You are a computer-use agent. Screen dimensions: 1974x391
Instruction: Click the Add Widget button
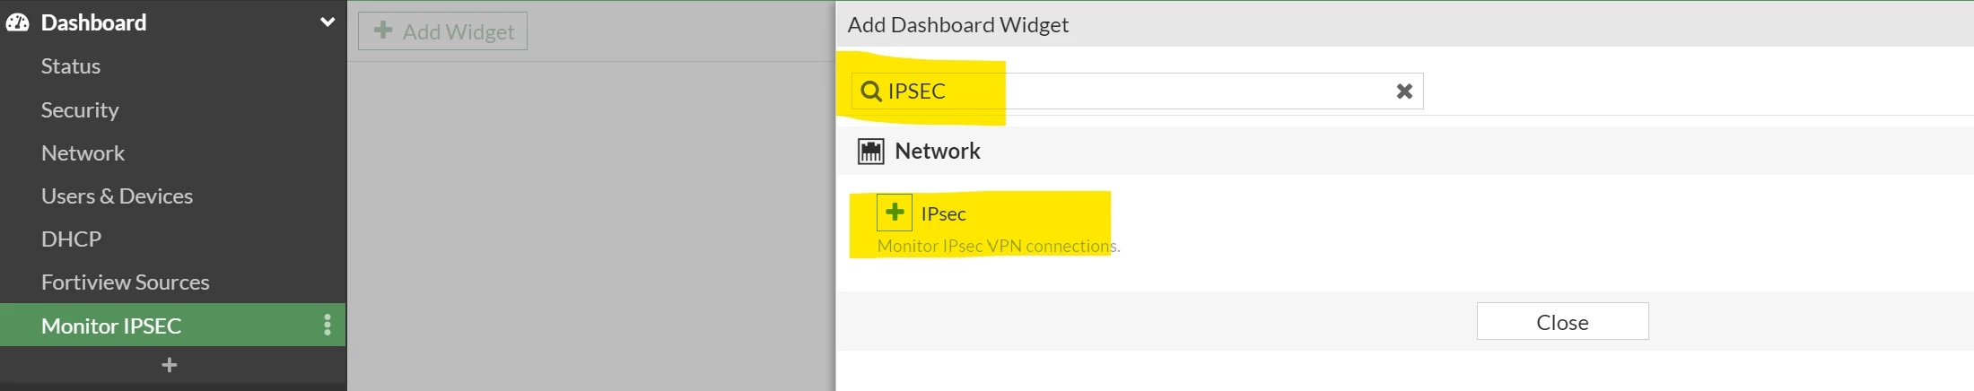coord(442,31)
